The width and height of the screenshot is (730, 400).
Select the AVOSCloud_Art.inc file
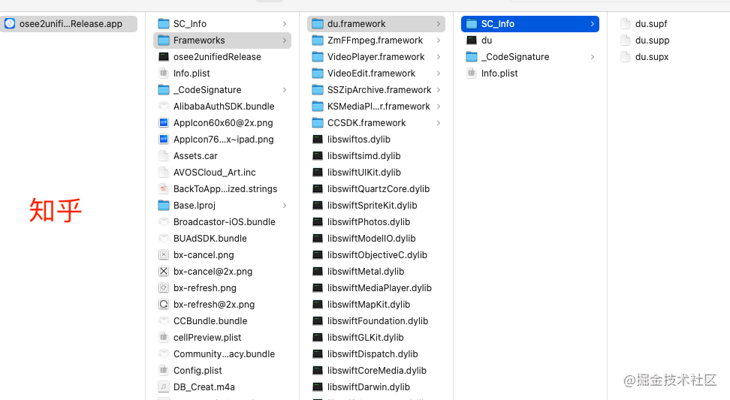222,172
